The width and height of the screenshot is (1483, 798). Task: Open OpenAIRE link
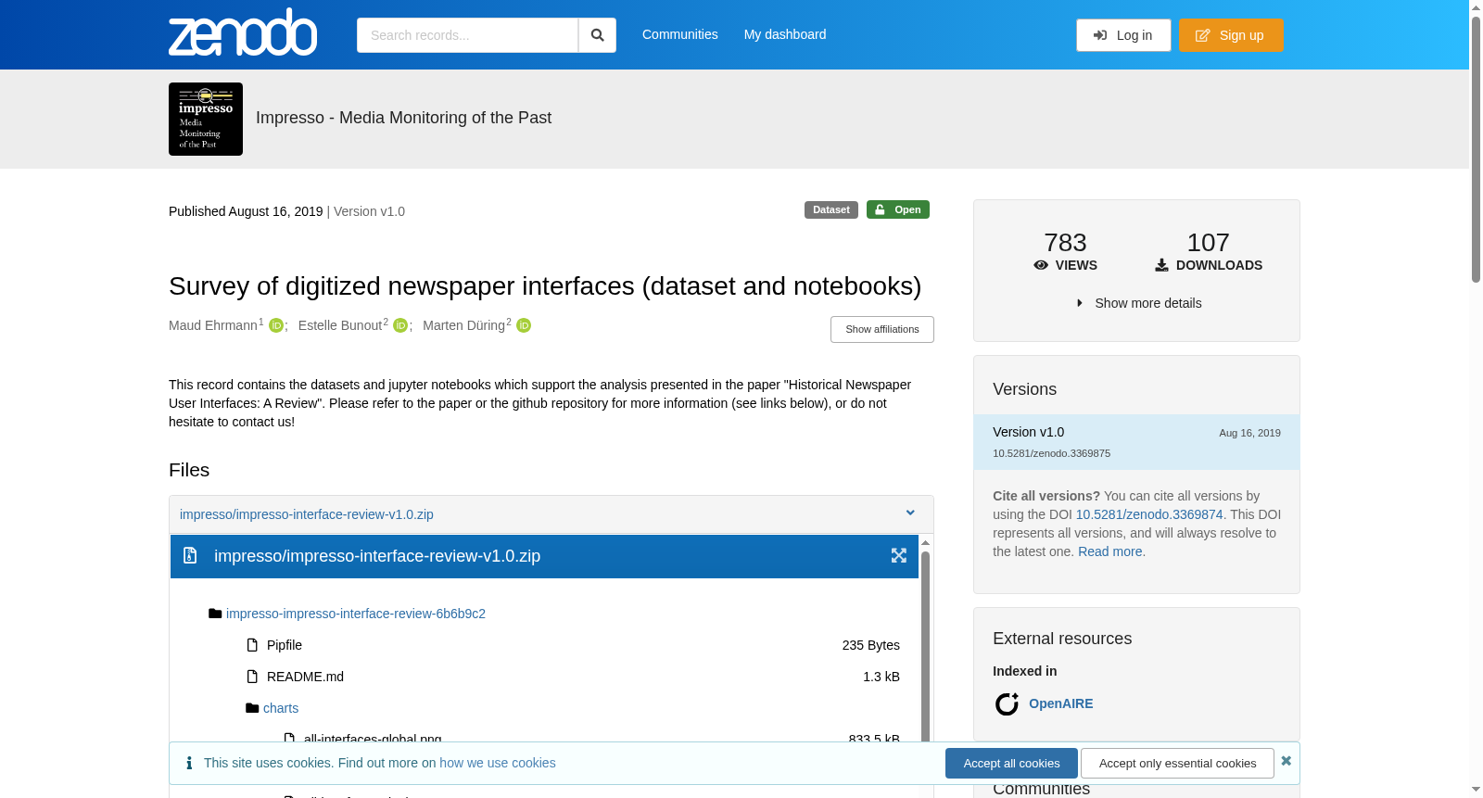[1061, 703]
